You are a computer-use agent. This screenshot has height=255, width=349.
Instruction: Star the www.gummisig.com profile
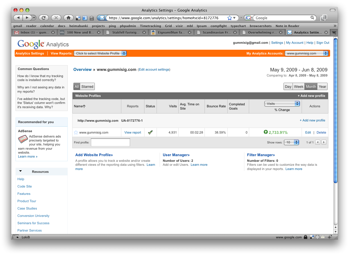(x=76, y=132)
